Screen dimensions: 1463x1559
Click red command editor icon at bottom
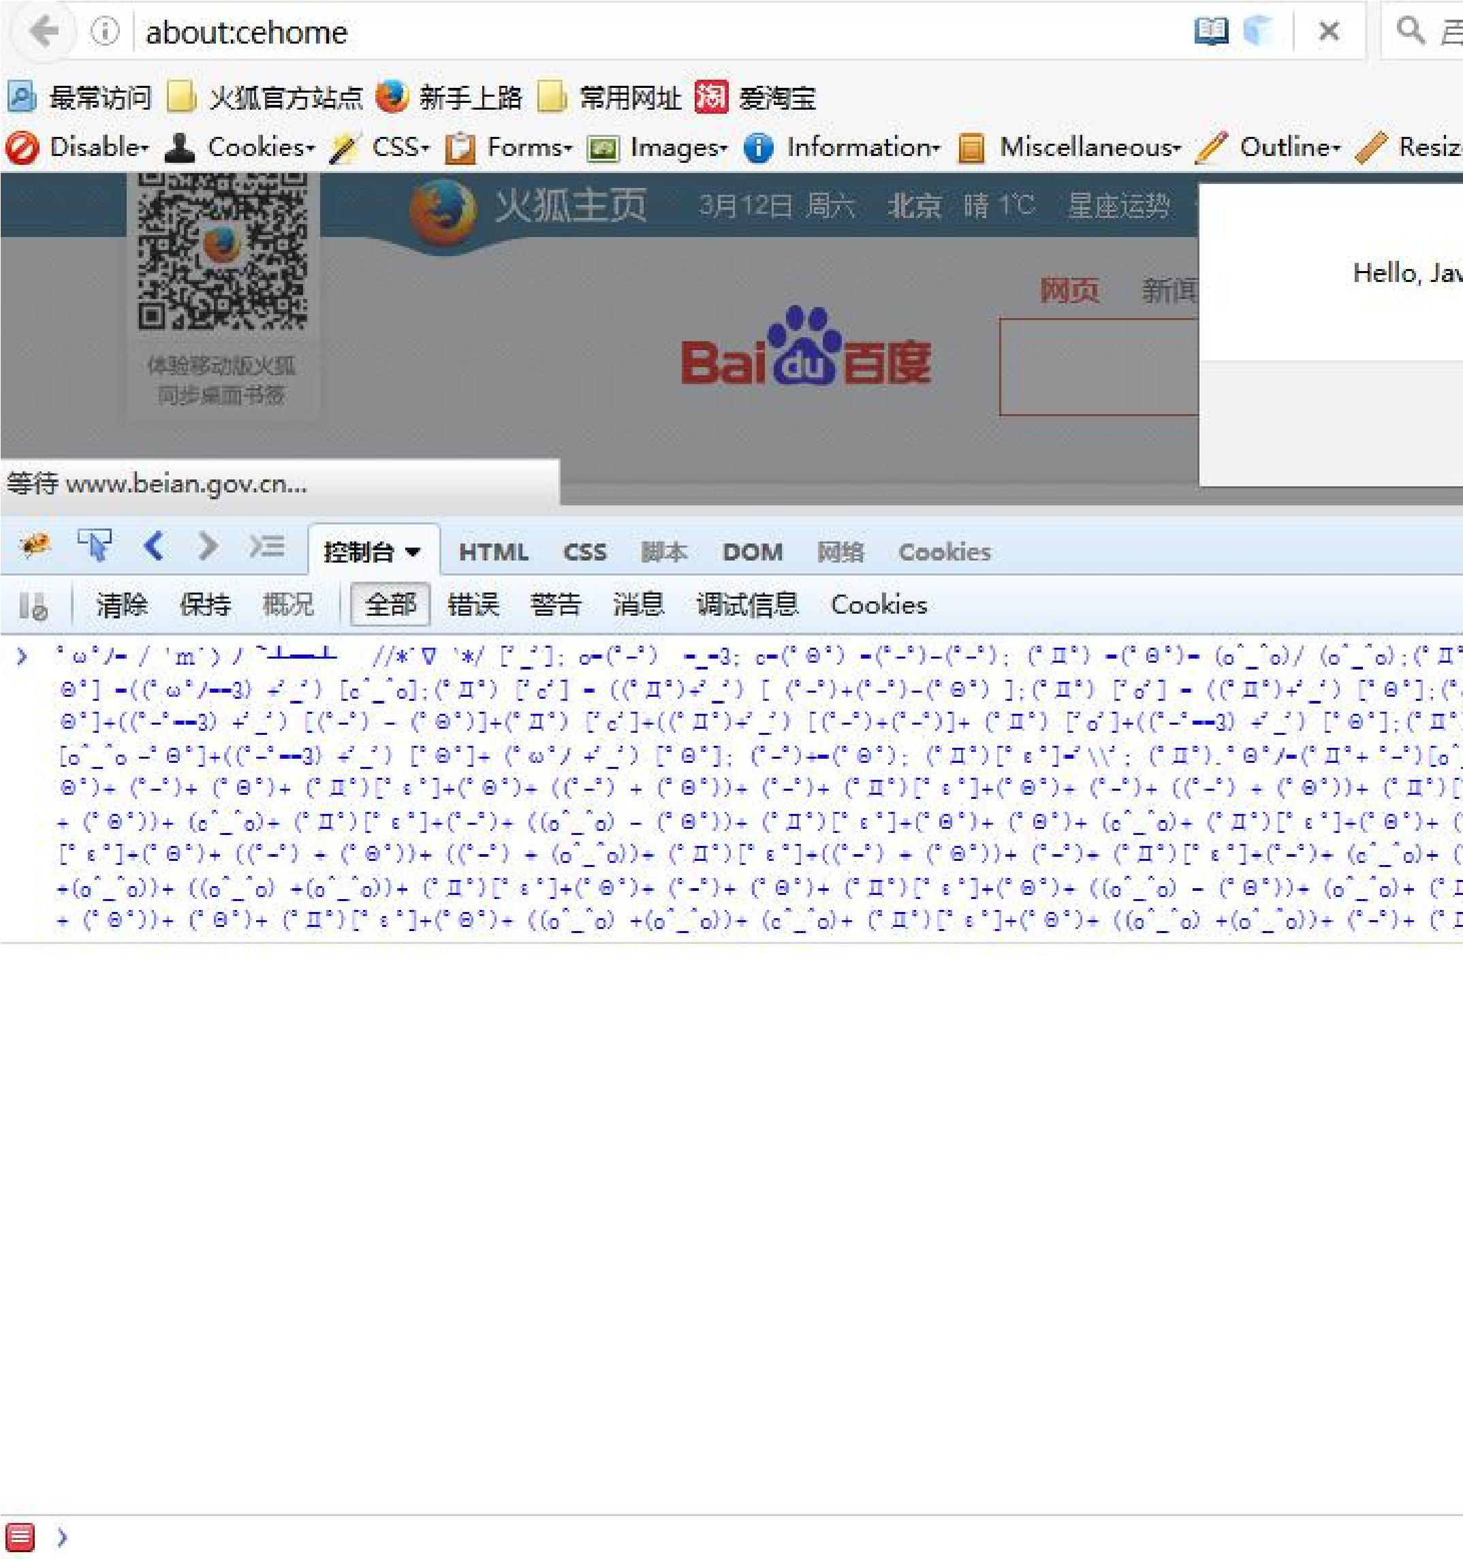click(x=20, y=1537)
